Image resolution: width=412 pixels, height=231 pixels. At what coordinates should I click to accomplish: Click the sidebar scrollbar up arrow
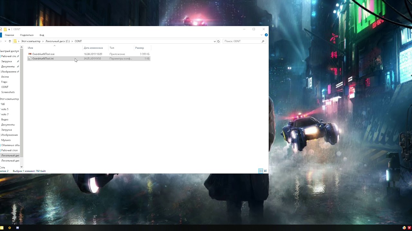pos(22,47)
